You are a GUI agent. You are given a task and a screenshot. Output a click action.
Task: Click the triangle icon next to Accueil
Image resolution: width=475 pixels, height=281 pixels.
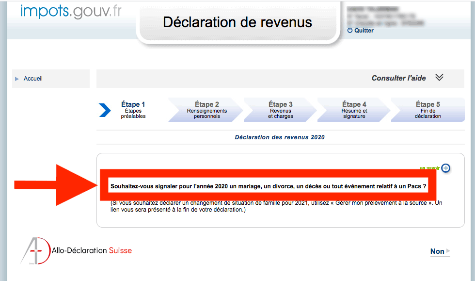click(x=17, y=79)
